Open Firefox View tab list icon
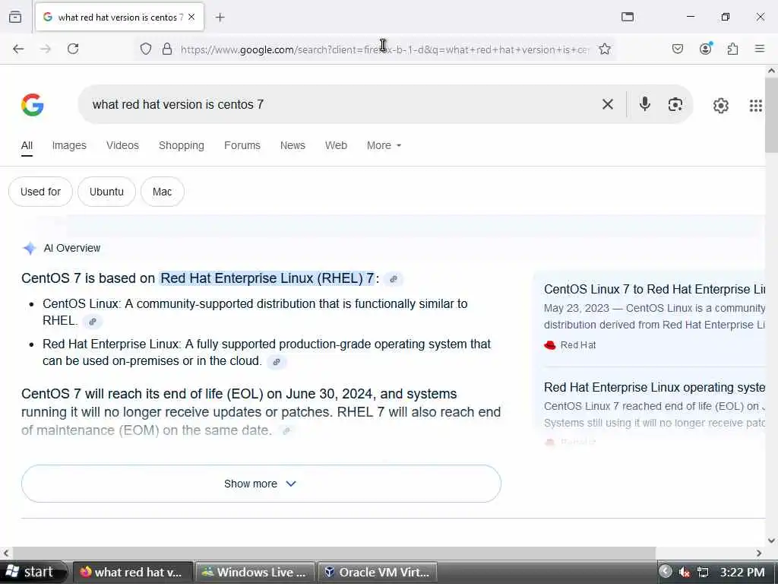This screenshot has width=778, height=584. pyautogui.click(x=15, y=17)
